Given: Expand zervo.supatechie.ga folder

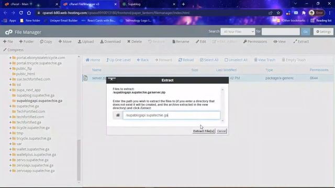Looking at the screenshot, I should [10, 160].
